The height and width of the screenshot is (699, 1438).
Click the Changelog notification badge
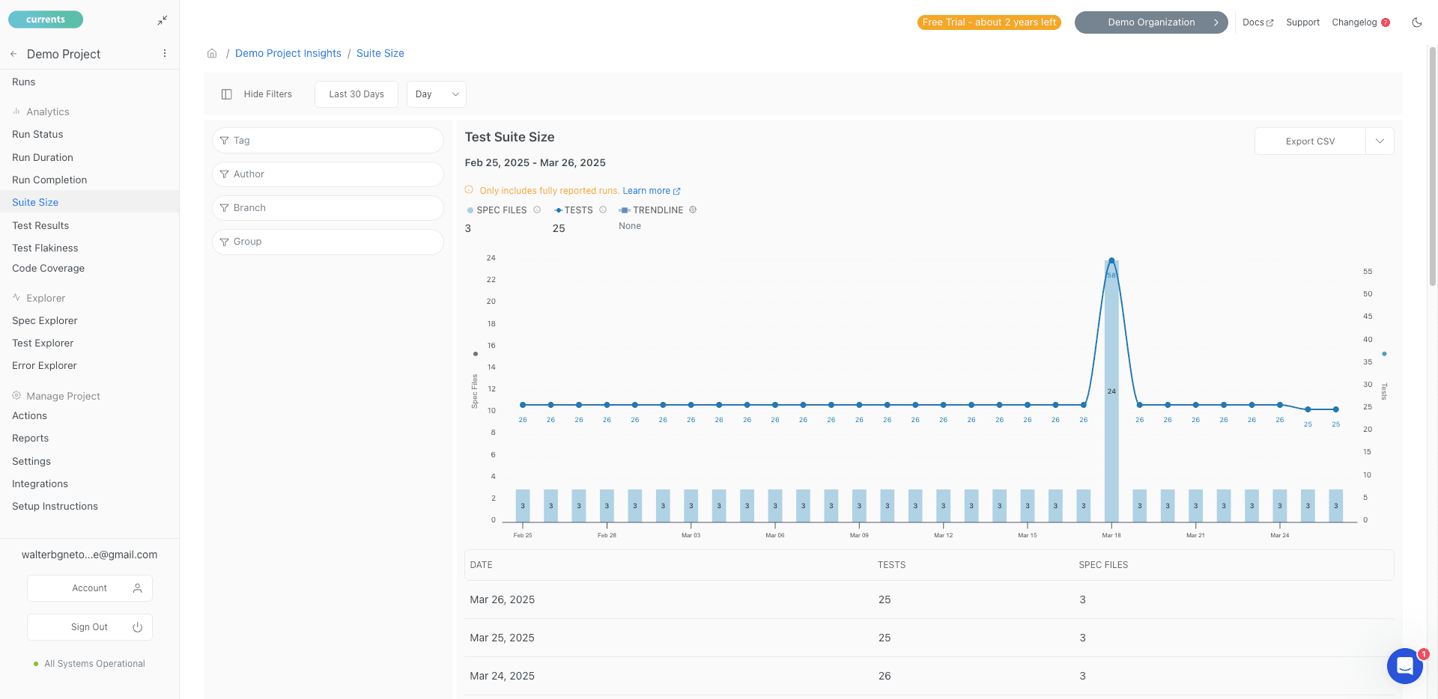pyautogui.click(x=1386, y=22)
